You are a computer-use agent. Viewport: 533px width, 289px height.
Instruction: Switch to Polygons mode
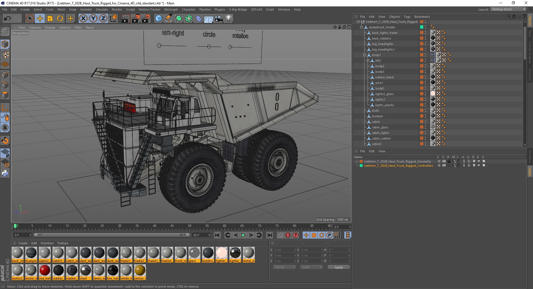(x=5, y=95)
